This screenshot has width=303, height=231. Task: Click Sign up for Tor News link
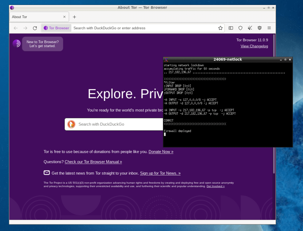point(160,173)
